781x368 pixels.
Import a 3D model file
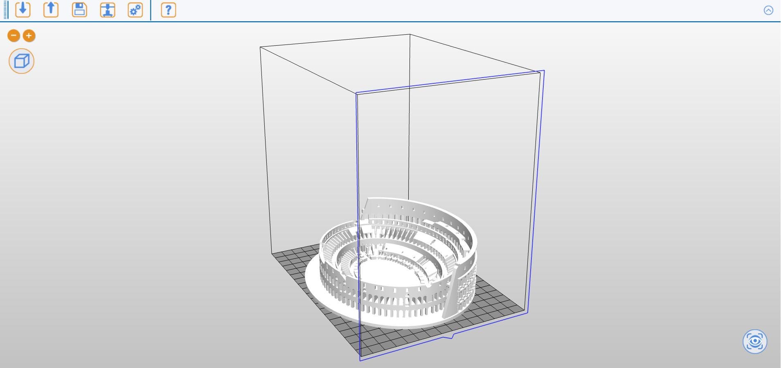pyautogui.click(x=23, y=10)
